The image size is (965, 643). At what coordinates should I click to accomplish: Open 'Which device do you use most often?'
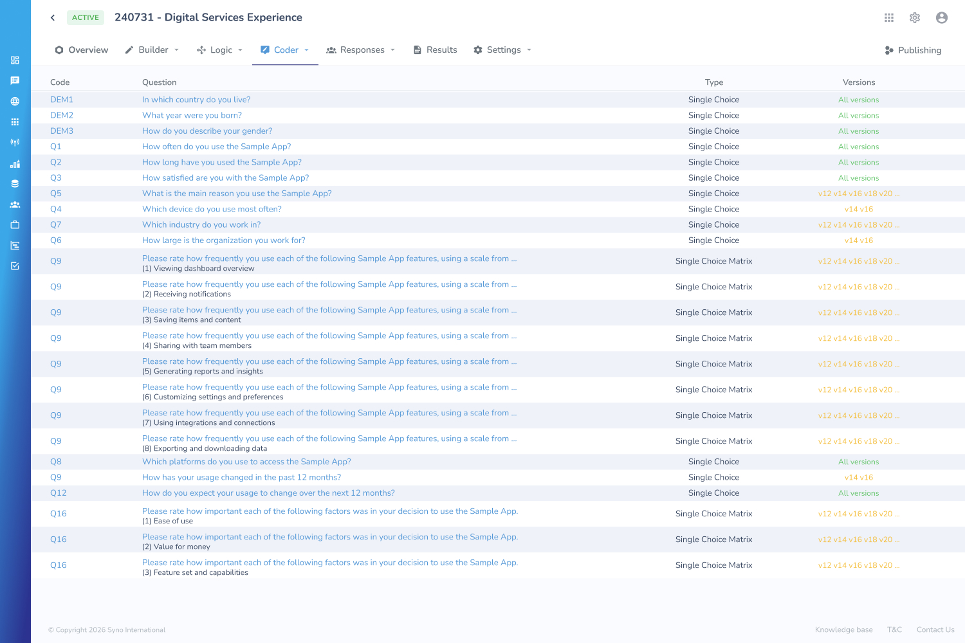[212, 209]
